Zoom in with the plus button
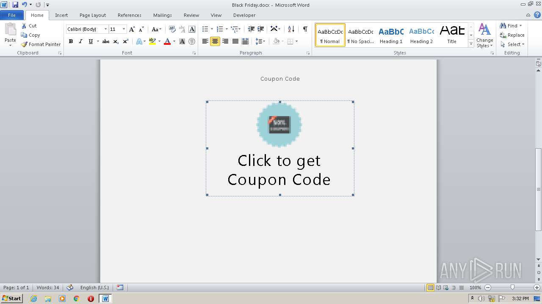 tap(537, 288)
